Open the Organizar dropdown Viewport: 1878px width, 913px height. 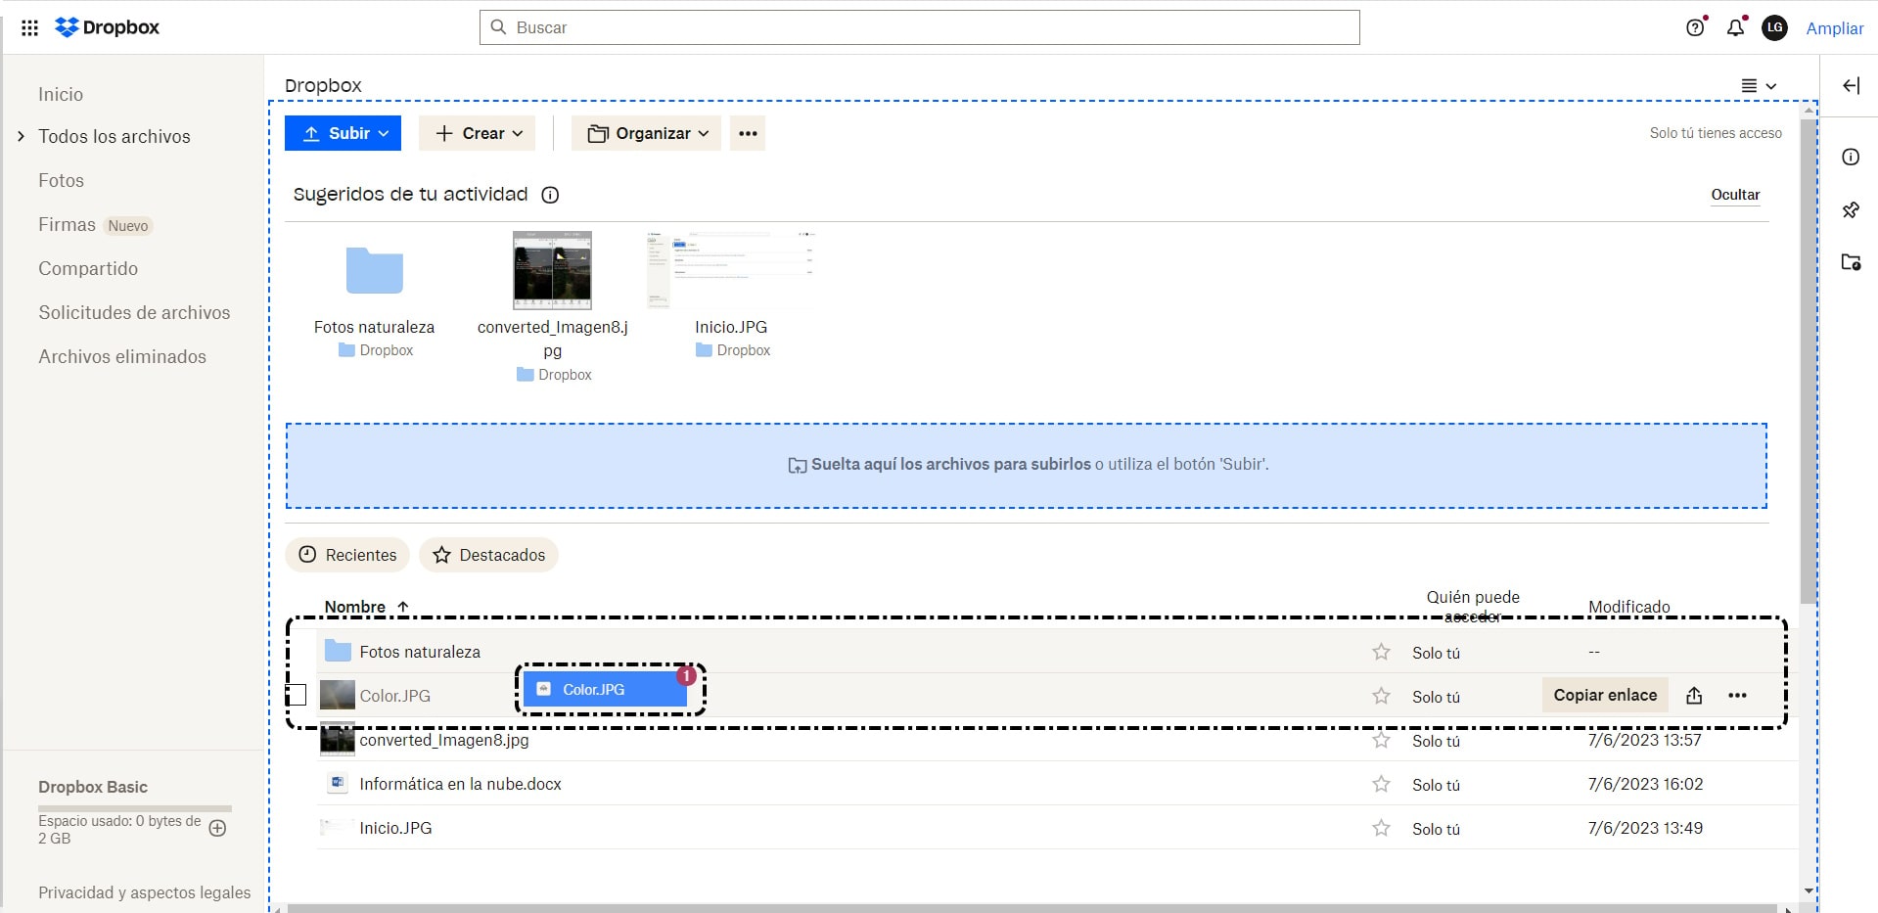[x=646, y=133]
